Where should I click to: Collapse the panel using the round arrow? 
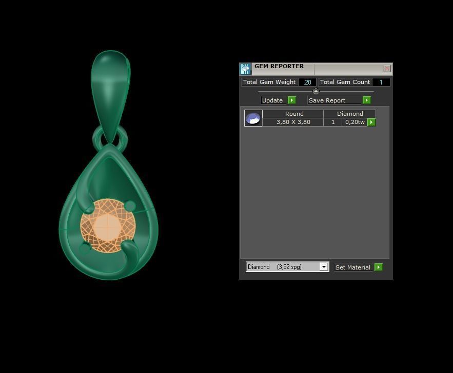pyautogui.click(x=316, y=91)
